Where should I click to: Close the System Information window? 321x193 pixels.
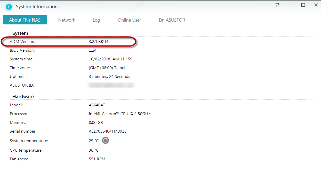(316, 5)
